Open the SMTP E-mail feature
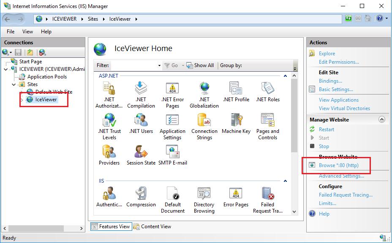392x243 pixels. (172, 155)
